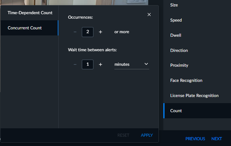
Task: Reset the count settings
Action: tap(123, 135)
